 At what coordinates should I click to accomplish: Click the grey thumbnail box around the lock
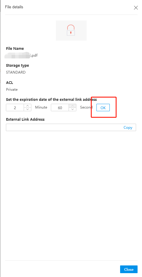(x=71, y=31)
